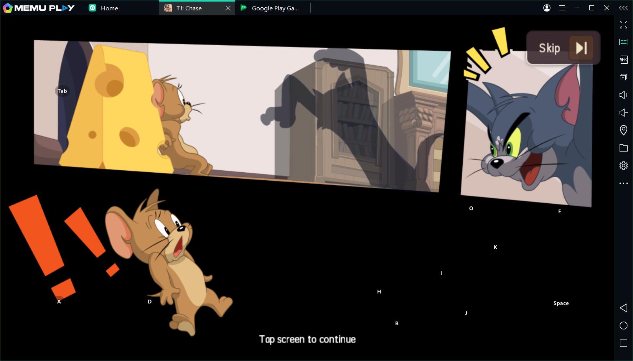
Task: Enter fullscreen mode from the sidebar
Action: 623,25
